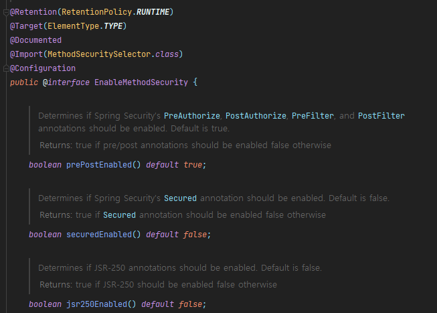Screen dimensions: 437x313
Task: Follow the PostFilter documentation link
Action: click(x=381, y=116)
